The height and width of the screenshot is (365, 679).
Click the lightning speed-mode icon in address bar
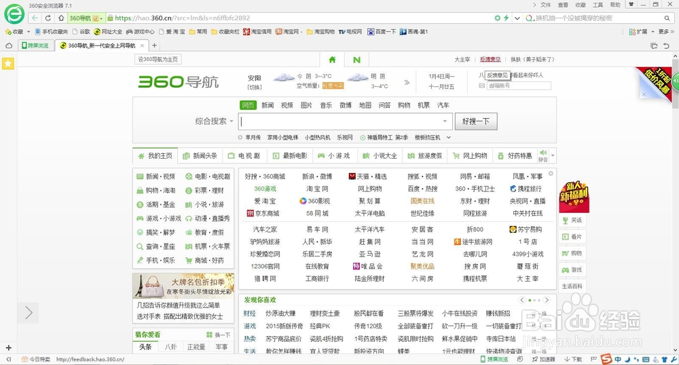pos(506,18)
